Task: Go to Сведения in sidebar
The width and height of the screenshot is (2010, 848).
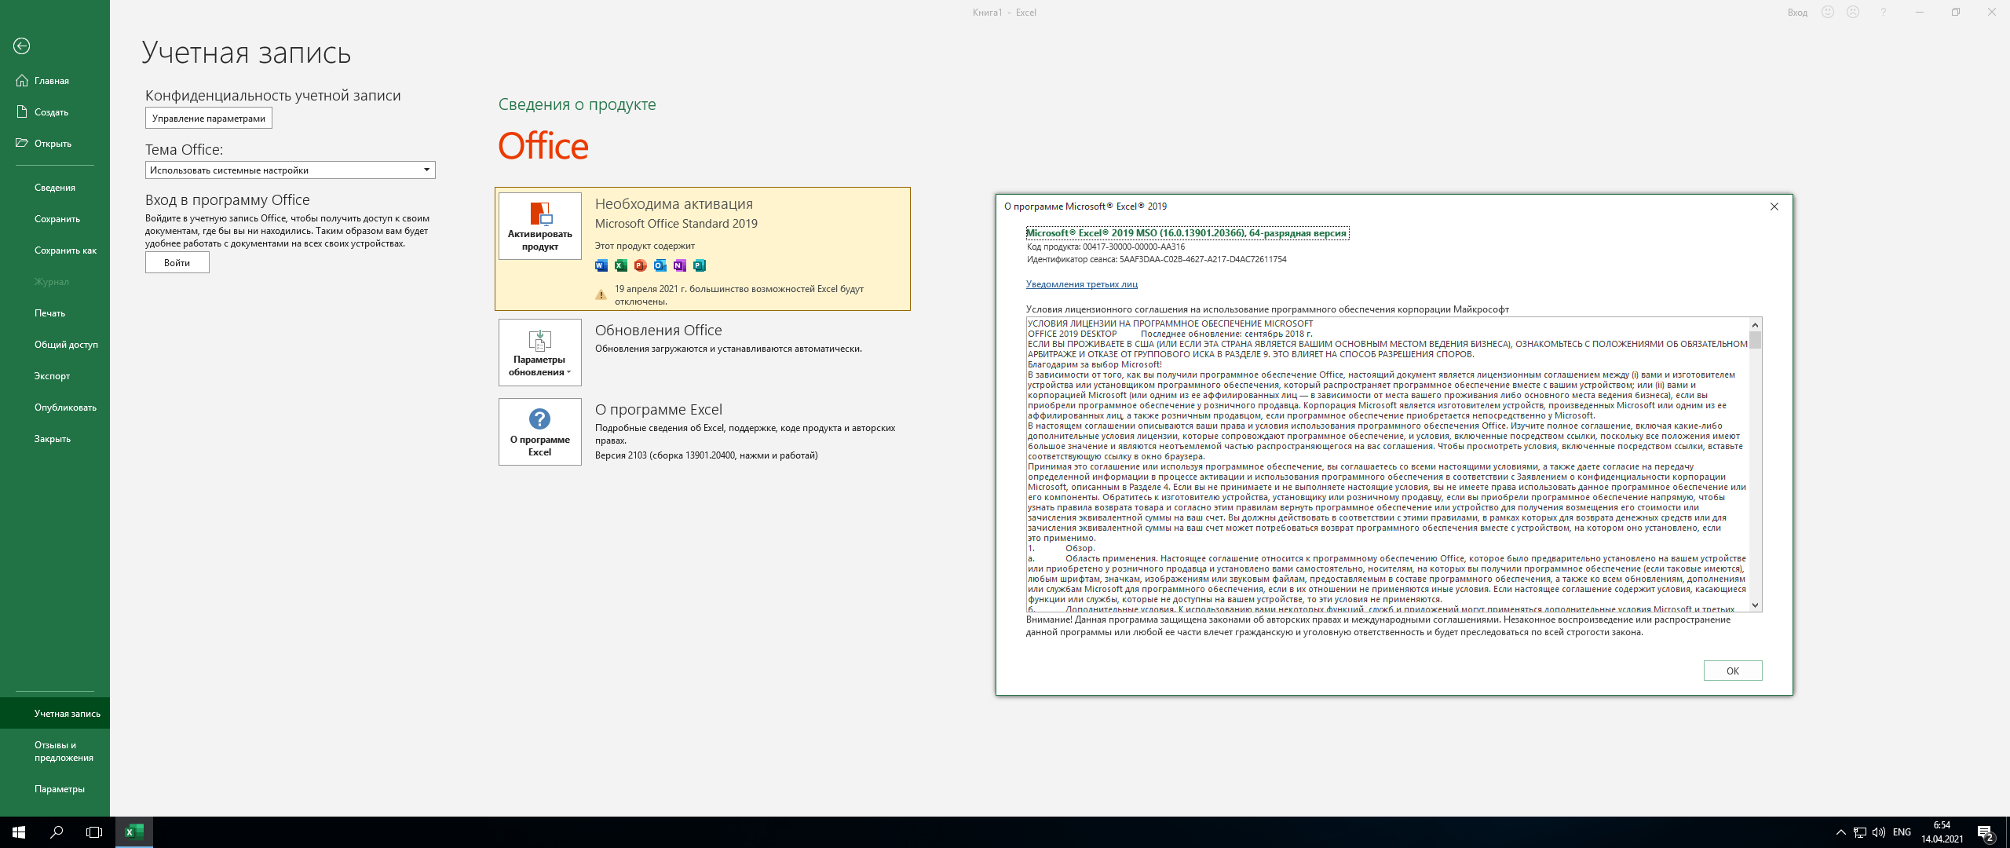Action: [55, 188]
